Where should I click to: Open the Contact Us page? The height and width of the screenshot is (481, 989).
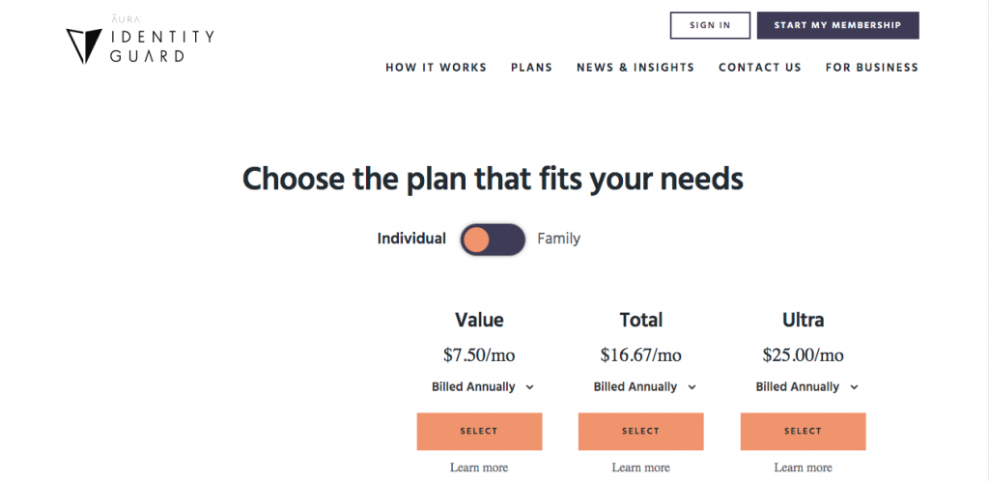(760, 68)
